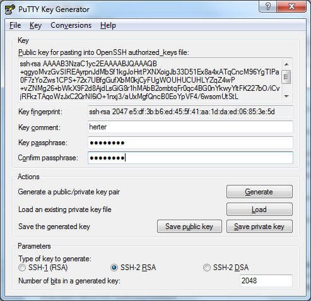Open the Conversions menu

tap(71, 25)
